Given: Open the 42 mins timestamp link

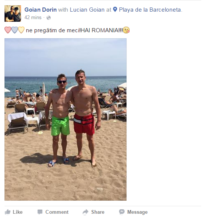Looking at the screenshot, I should [33, 18].
